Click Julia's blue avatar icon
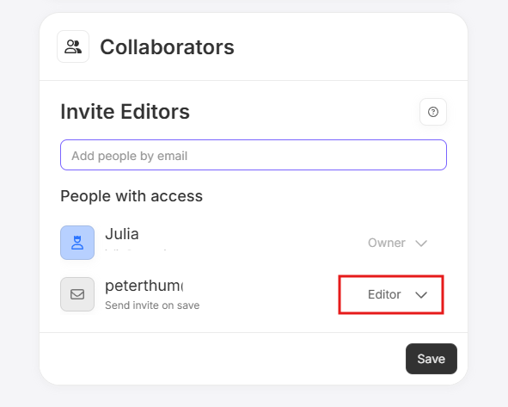This screenshot has height=407, width=508. [77, 243]
